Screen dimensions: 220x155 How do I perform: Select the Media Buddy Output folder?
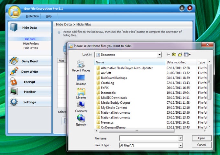tap(115, 103)
